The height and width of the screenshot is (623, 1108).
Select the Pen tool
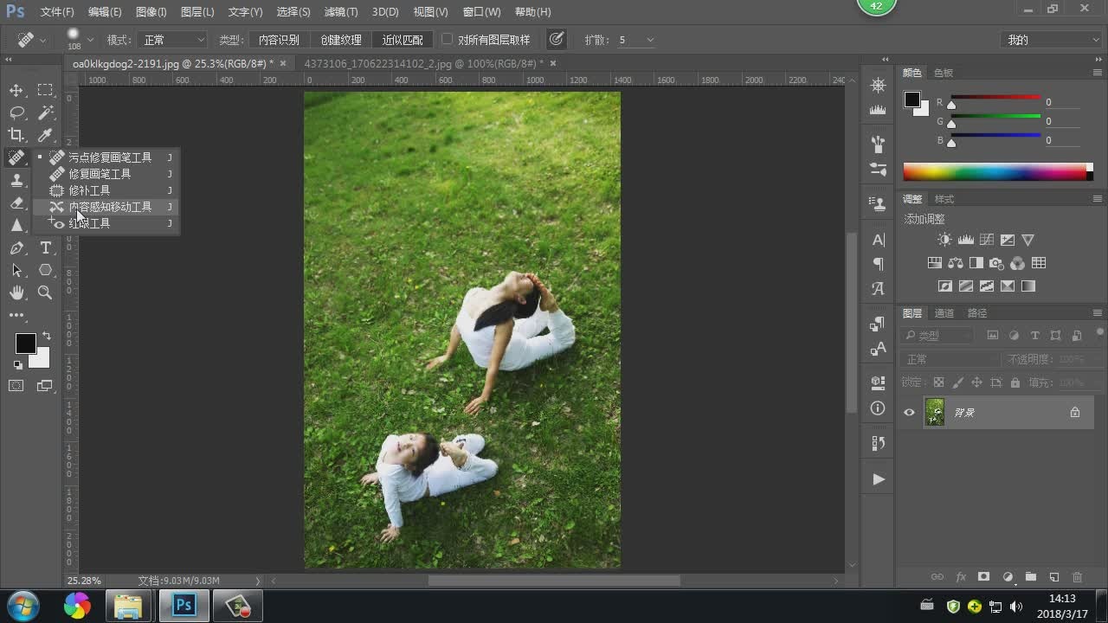16,248
